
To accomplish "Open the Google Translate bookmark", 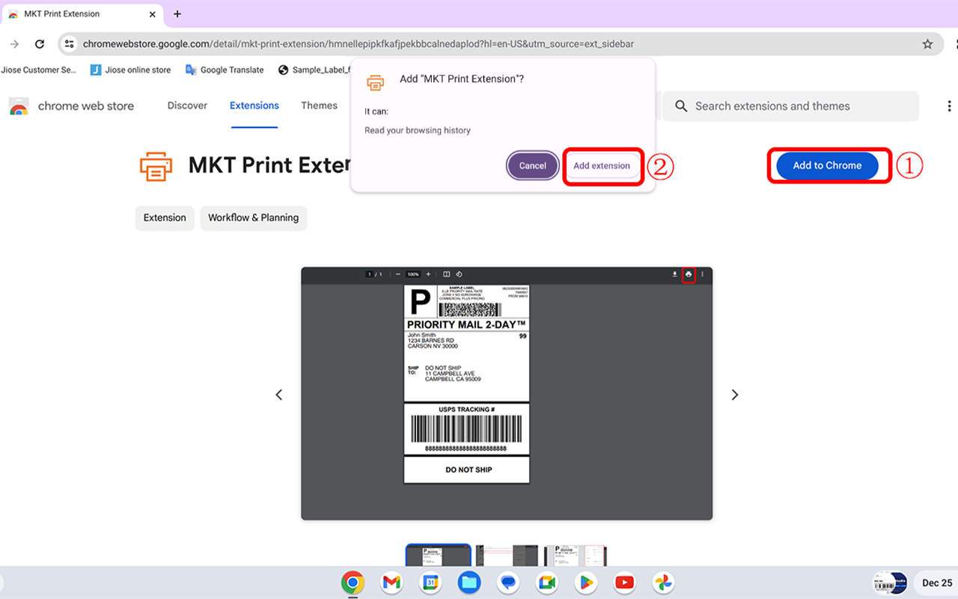I will coord(225,70).
